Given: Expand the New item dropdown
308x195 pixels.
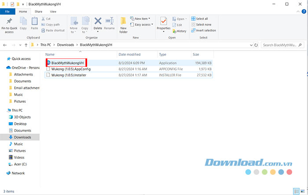Looking at the screenshot, I should pos(142,19).
